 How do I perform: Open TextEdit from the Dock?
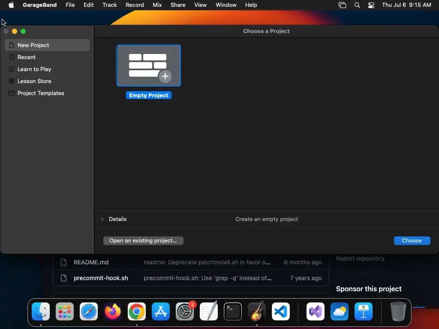[x=209, y=311]
